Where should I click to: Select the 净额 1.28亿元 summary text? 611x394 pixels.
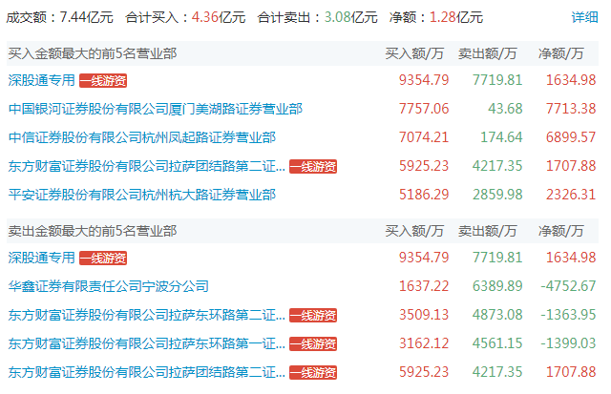click(436, 17)
